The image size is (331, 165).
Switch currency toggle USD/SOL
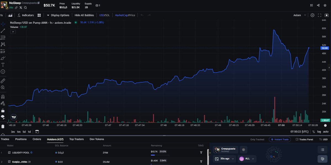[x=104, y=15]
